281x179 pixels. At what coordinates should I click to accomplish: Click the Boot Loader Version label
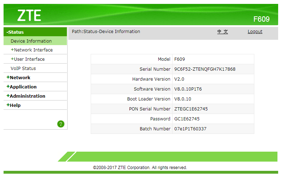(149, 99)
